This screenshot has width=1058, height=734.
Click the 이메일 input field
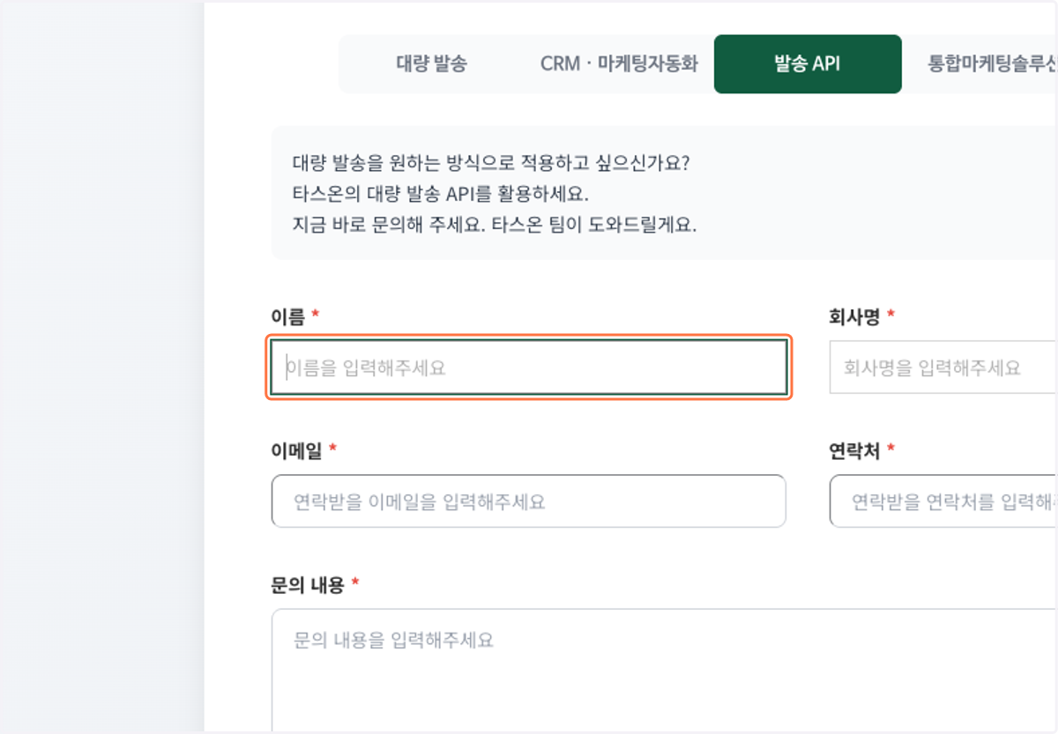click(x=528, y=501)
